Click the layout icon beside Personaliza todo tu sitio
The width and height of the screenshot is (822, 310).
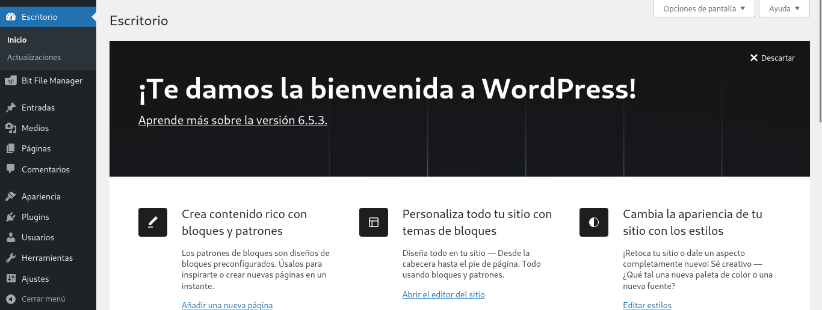(374, 222)
